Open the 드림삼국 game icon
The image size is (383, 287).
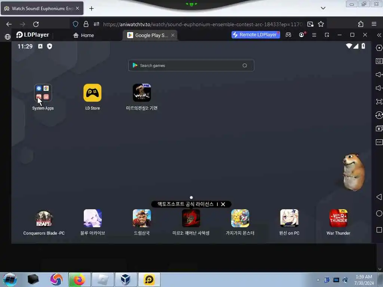[x=142, y=218]
